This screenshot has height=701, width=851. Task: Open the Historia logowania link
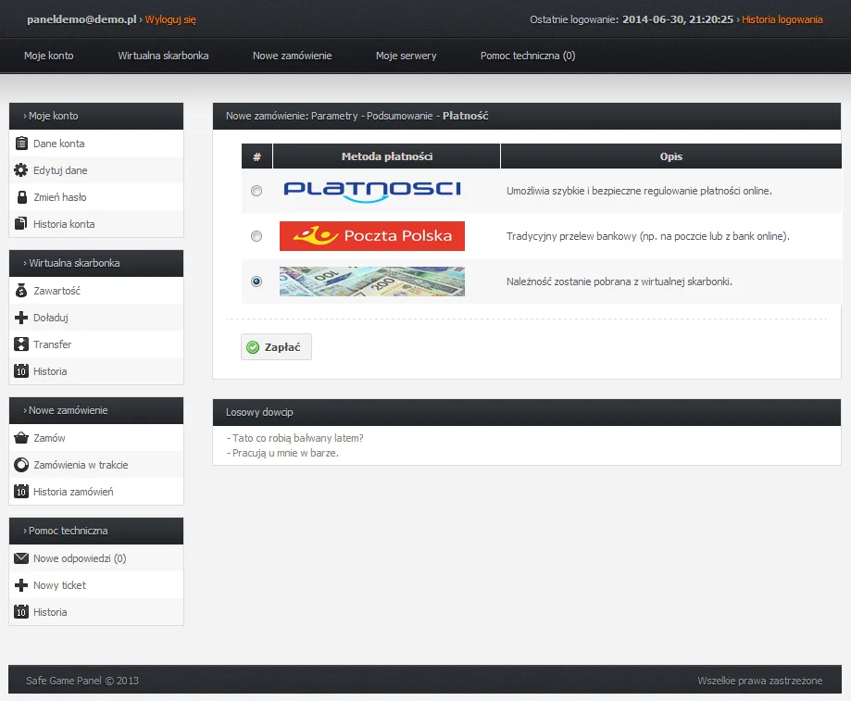[782, 19]
